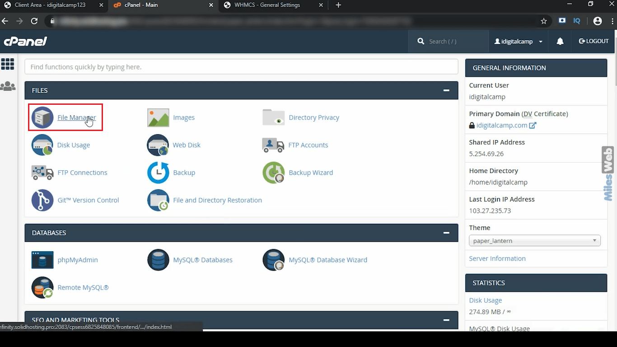Focus the Find functions quickly field
Viewport: 617px width, 347px height.
click(x=241, y=67)
